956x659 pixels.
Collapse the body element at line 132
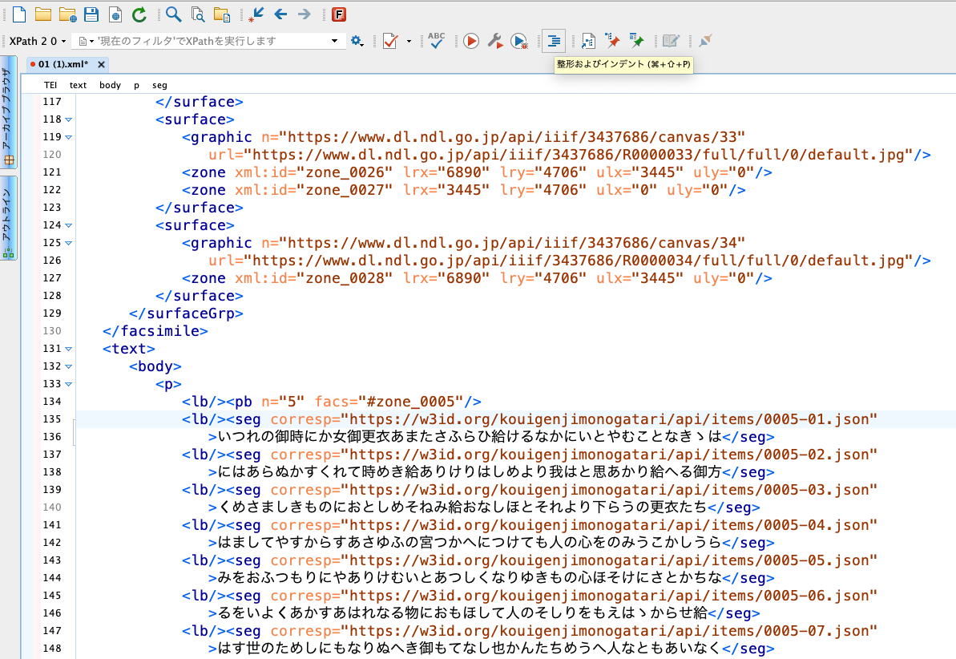pos(68,366)
